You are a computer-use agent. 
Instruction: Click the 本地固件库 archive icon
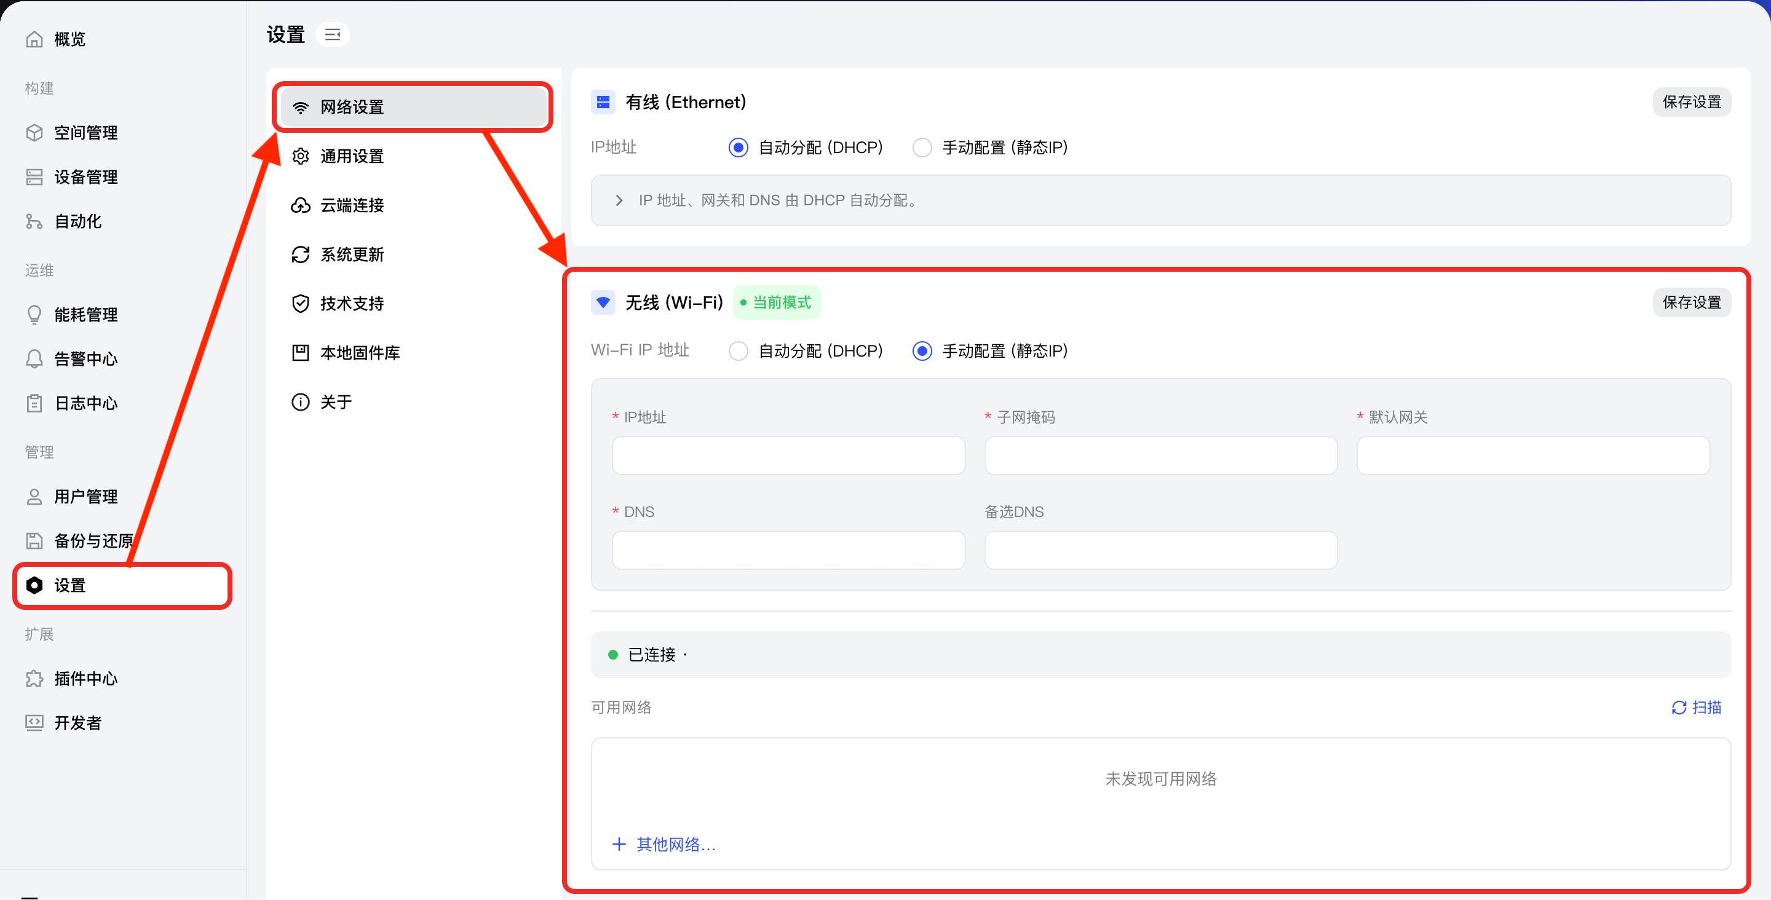click(301, 353)
